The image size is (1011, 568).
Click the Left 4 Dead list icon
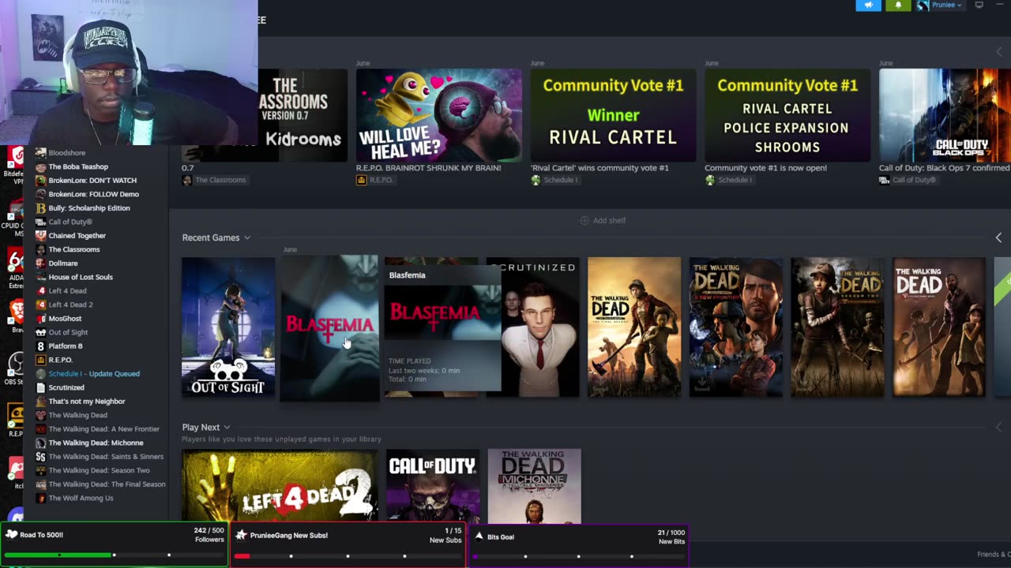(x=41, y=291)
